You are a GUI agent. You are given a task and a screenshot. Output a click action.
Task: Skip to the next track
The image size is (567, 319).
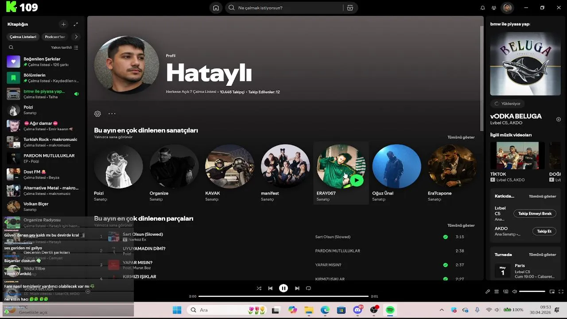pyautogui.click(x=297, y=288)
